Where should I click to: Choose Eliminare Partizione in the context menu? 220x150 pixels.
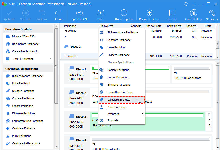tap(122, 85)
